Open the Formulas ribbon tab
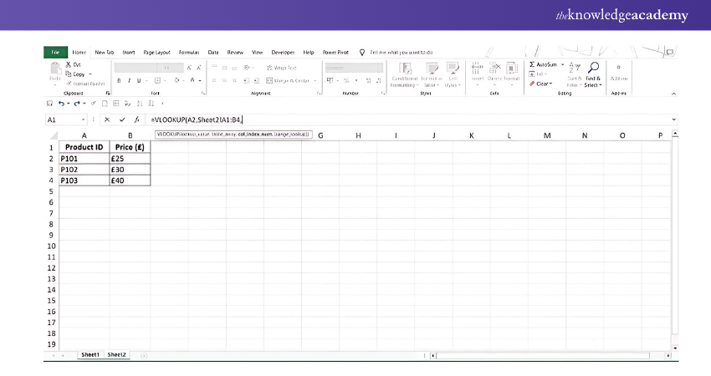The height and width of the screenshot is (376, 711). pyautogui.click(x=190, y=52)
